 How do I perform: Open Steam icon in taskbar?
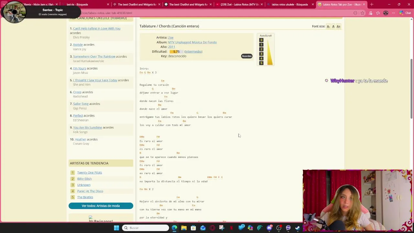pyautogui.click(x=298, y=228)
